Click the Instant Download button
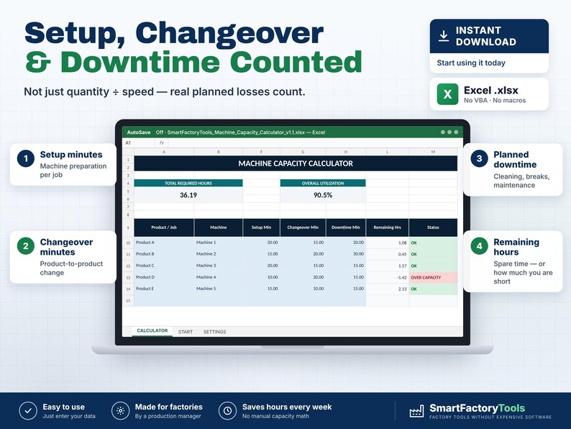Screen dimensions: 571x429 click(489, 37)
